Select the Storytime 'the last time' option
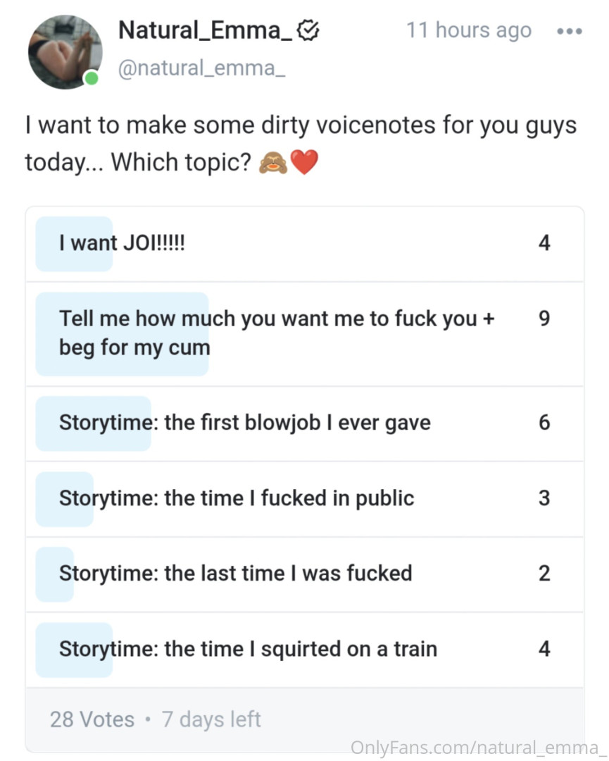Image resolution: width=609 pixels, height=761 pixels. (304, 574)
